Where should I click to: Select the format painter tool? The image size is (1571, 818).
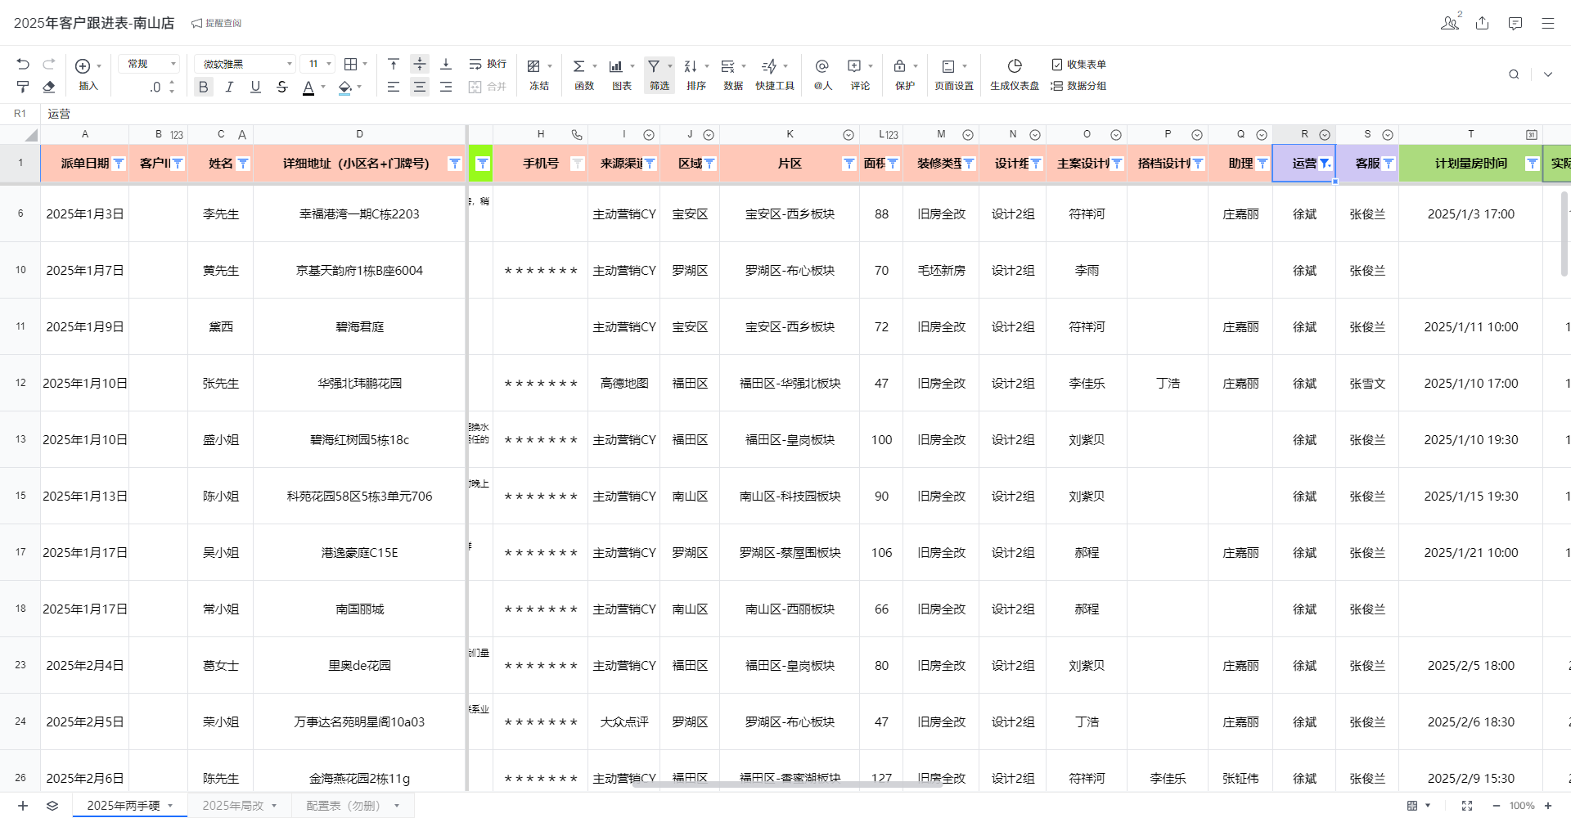(23, 87)
